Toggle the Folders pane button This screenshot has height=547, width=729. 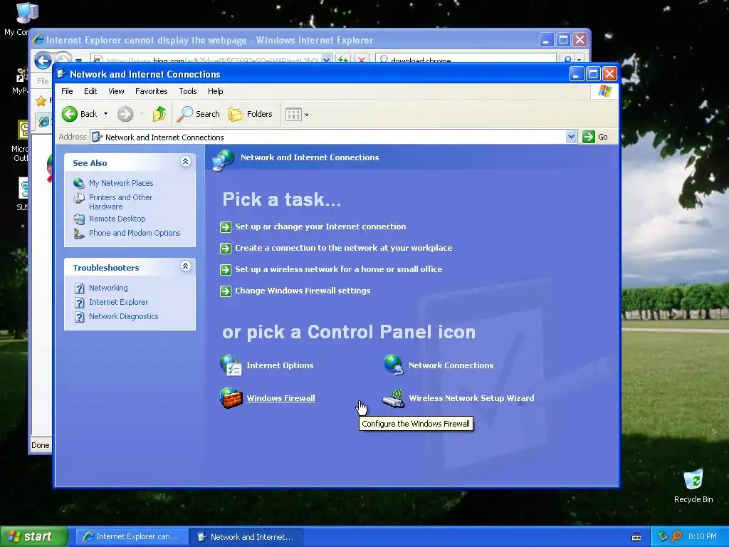click(250, 114)
